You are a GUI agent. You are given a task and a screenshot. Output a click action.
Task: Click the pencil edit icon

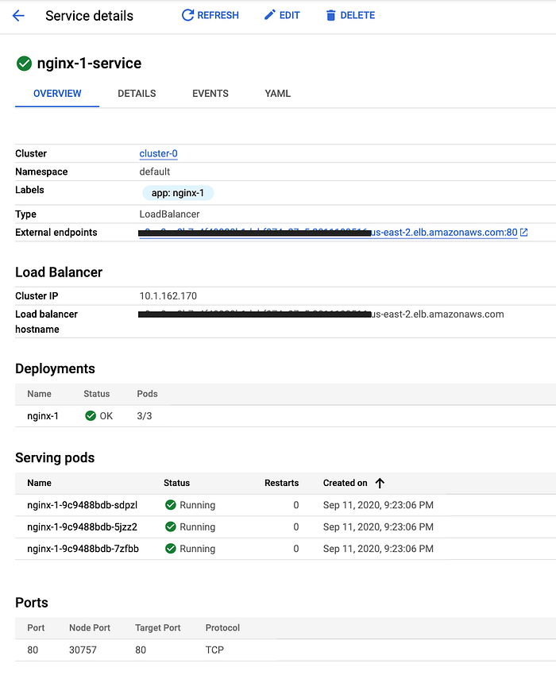[x=269, y=16]
